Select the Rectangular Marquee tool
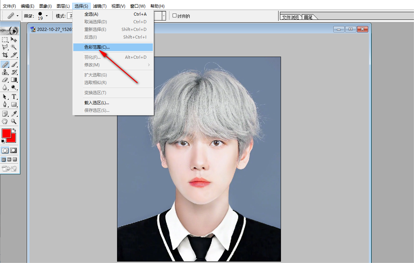This screenshot has height=263, width=414. (x=5, y=40)
